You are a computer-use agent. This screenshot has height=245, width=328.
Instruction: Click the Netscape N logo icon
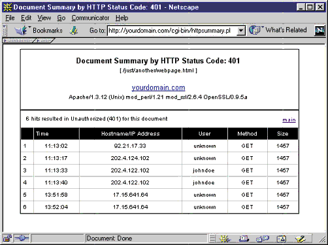point(320,30)
